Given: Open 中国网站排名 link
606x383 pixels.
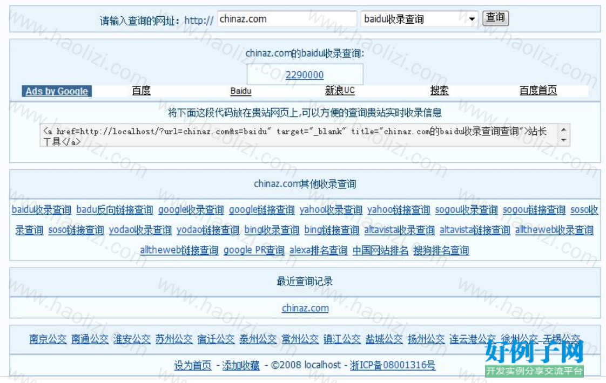Looking at the screenshot, I should click(380, 250).
